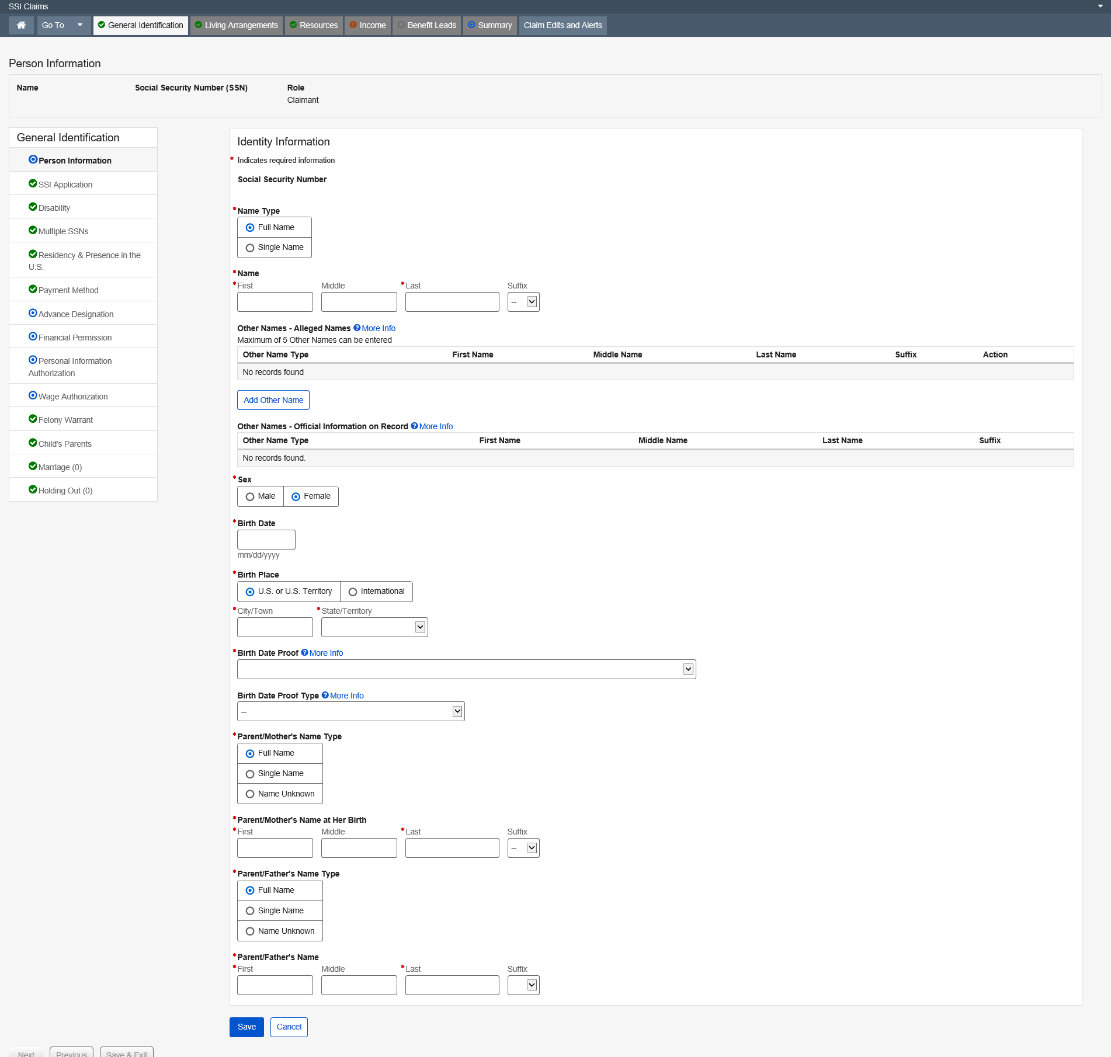This screenshot has height=1057, width=1111.
Task: Open the claimant Name Suffix dropdown
Action: [x=523, y=302]
